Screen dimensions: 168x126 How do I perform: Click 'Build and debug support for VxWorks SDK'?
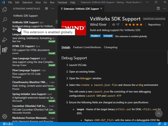click(x=115, y=30)
